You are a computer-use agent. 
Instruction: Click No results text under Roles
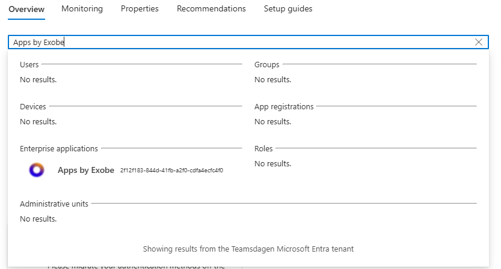273,164
